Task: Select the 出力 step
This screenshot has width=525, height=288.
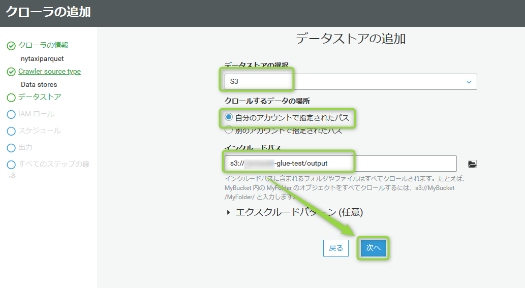Action: tap(25, 147)
